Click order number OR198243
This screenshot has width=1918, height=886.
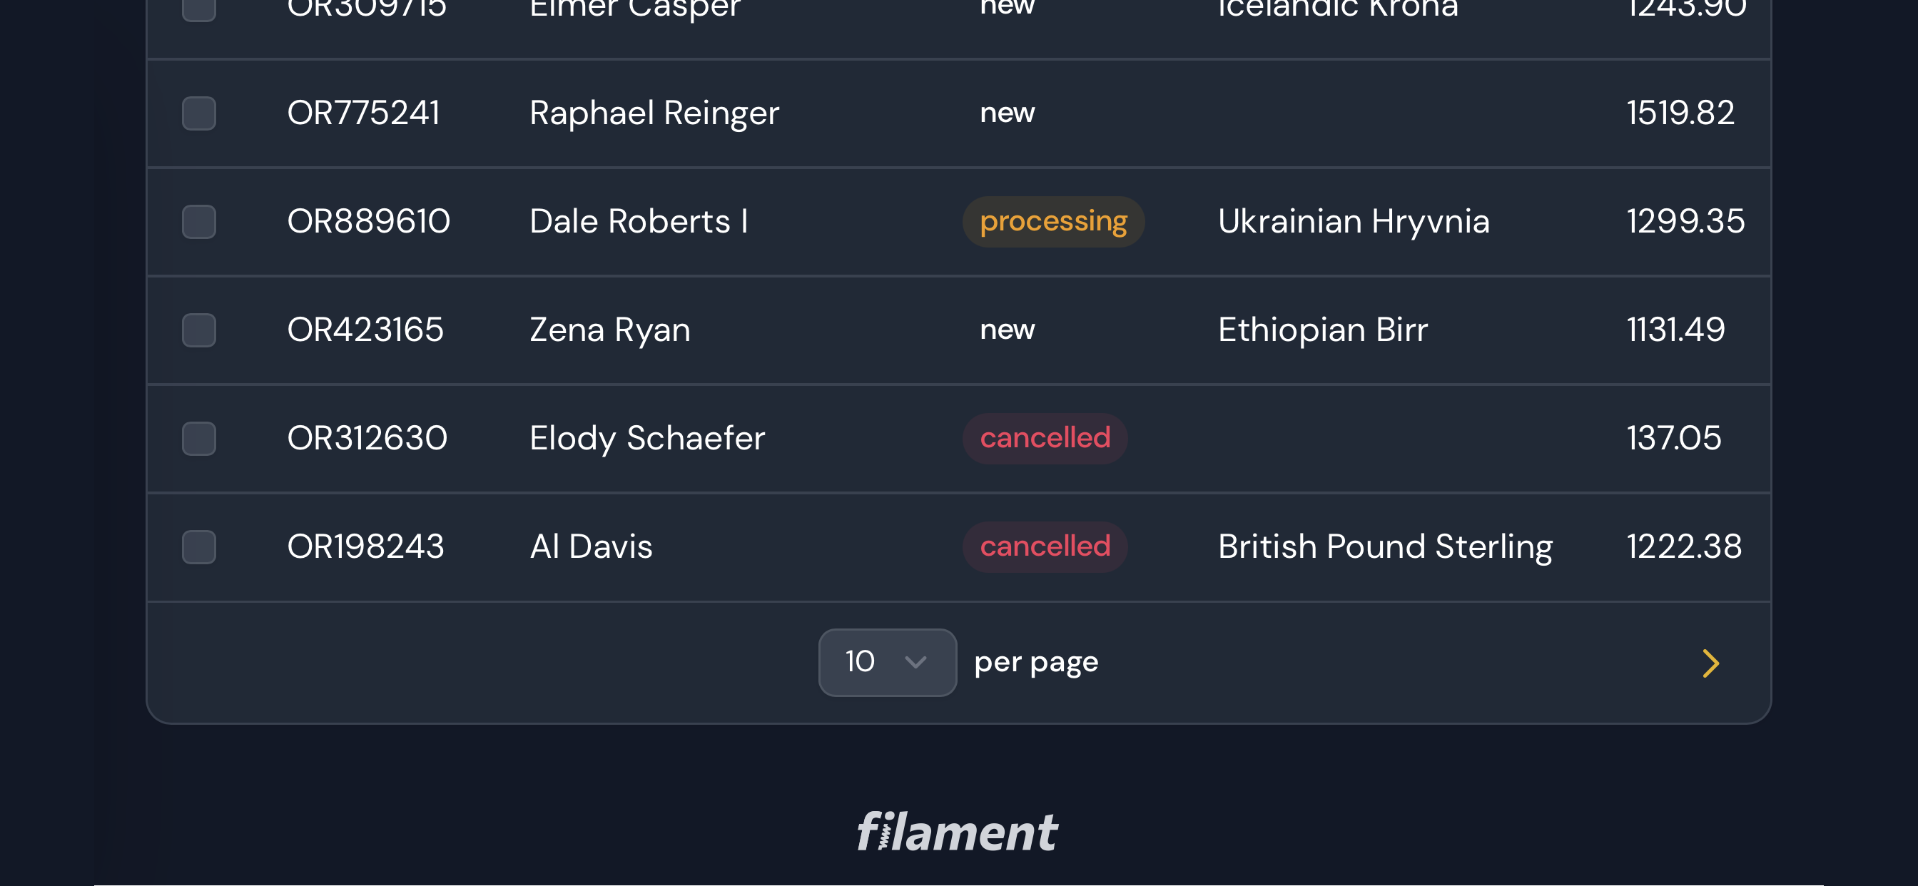point(365,546)
